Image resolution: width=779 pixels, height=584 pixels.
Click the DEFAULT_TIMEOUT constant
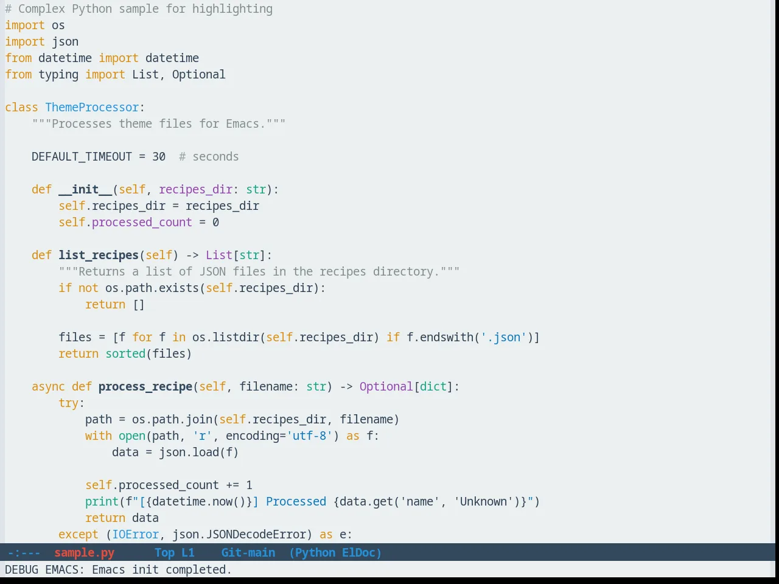pyautogui.click(x=82, y=156)
